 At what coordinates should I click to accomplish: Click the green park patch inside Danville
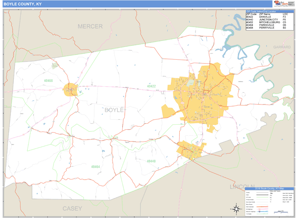[191, 83]
